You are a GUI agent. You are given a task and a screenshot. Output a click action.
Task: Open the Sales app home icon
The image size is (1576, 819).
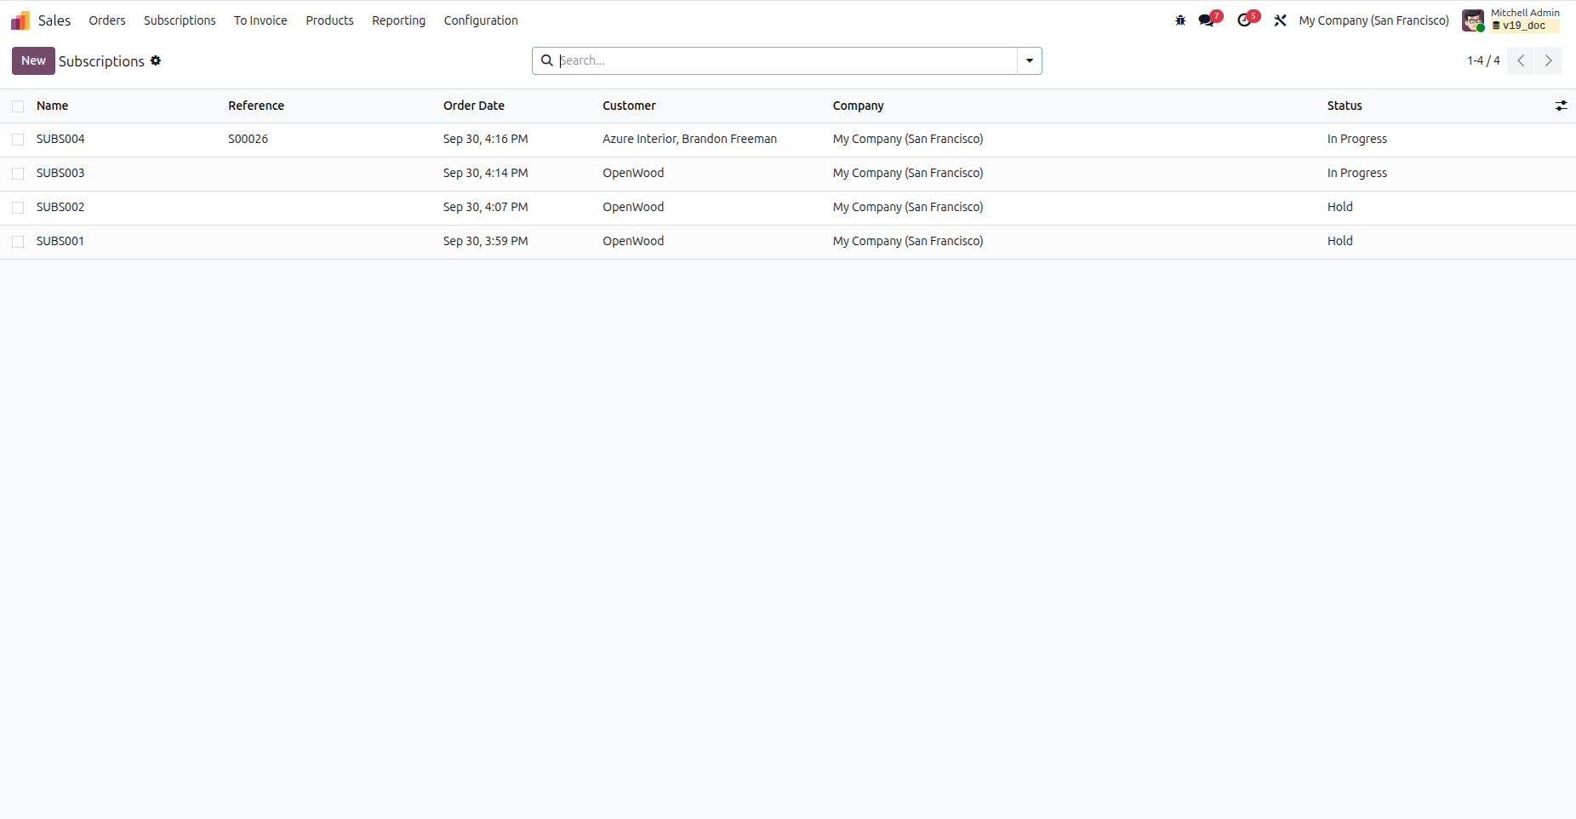[20, 20]
